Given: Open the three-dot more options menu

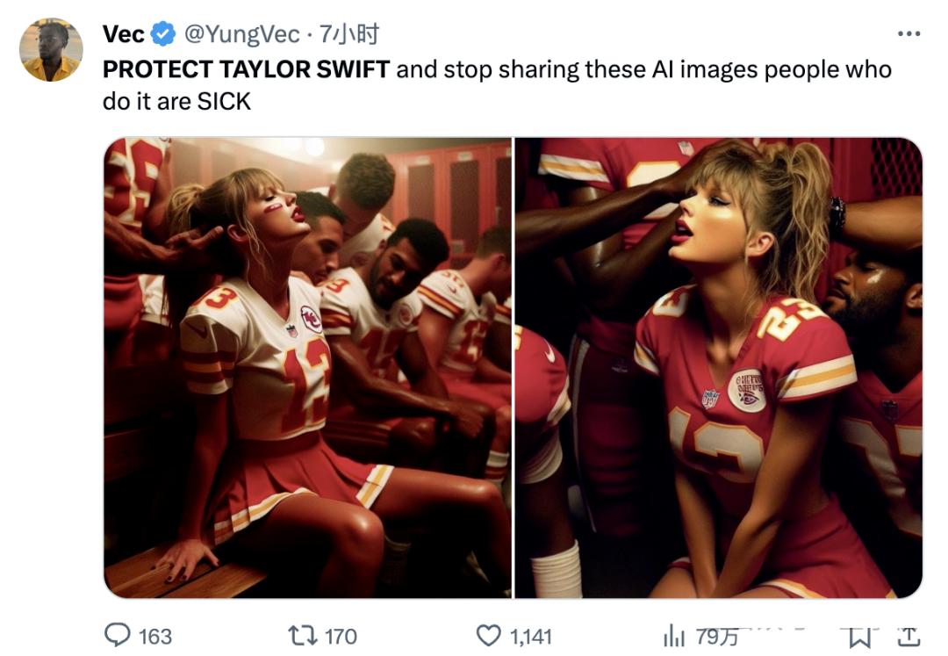Looking at the screenshot, I should pos(908,34).
